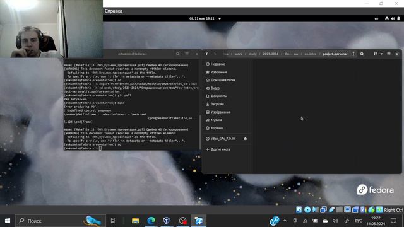This screenshot has width=404, height=227.
Task: Open the view options dropdown arrow in Files
Action: pos(381,54)
